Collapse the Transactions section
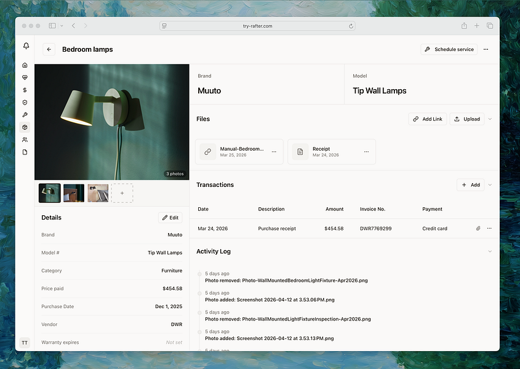The image size is (520, 369). 490,185
